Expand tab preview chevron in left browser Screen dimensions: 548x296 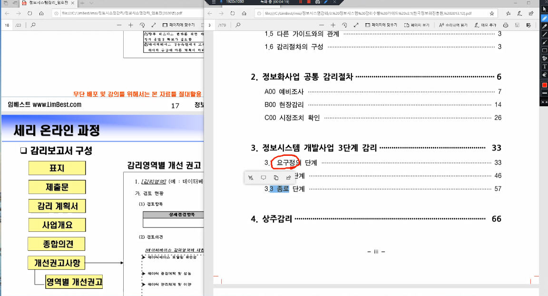(91, 3)
